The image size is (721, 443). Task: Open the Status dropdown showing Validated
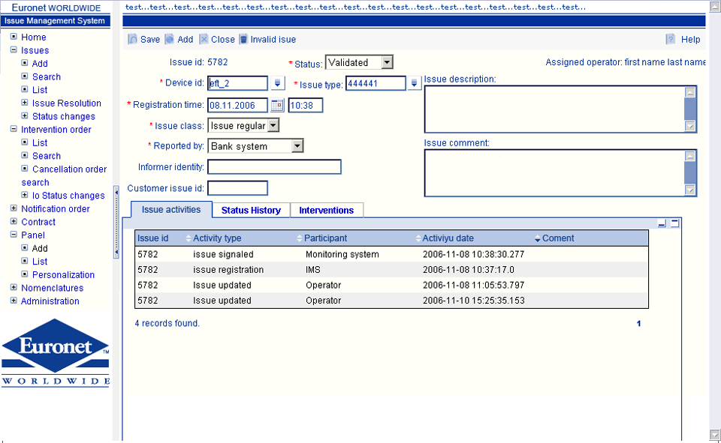pos(386,63)
